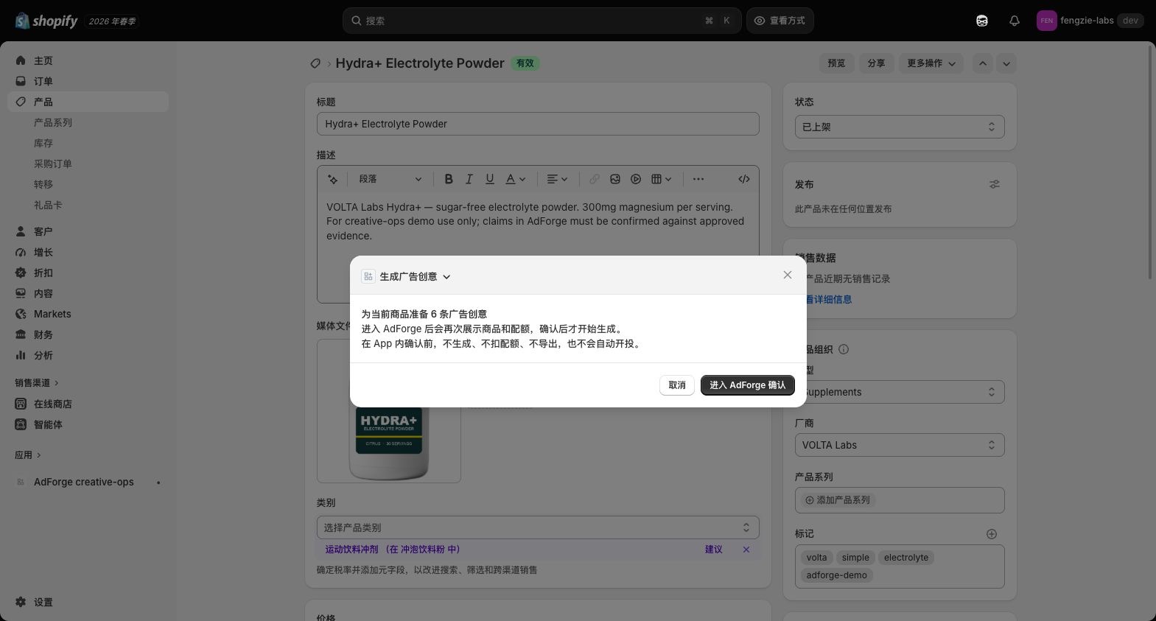Click the insert image icon

point(615,179)
